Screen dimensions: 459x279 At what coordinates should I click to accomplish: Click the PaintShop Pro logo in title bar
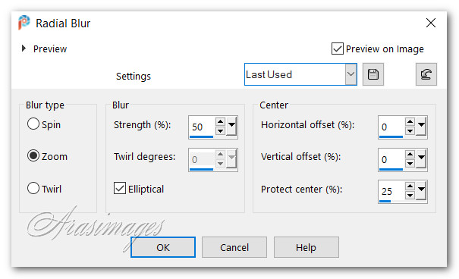(x=24, y=23)
